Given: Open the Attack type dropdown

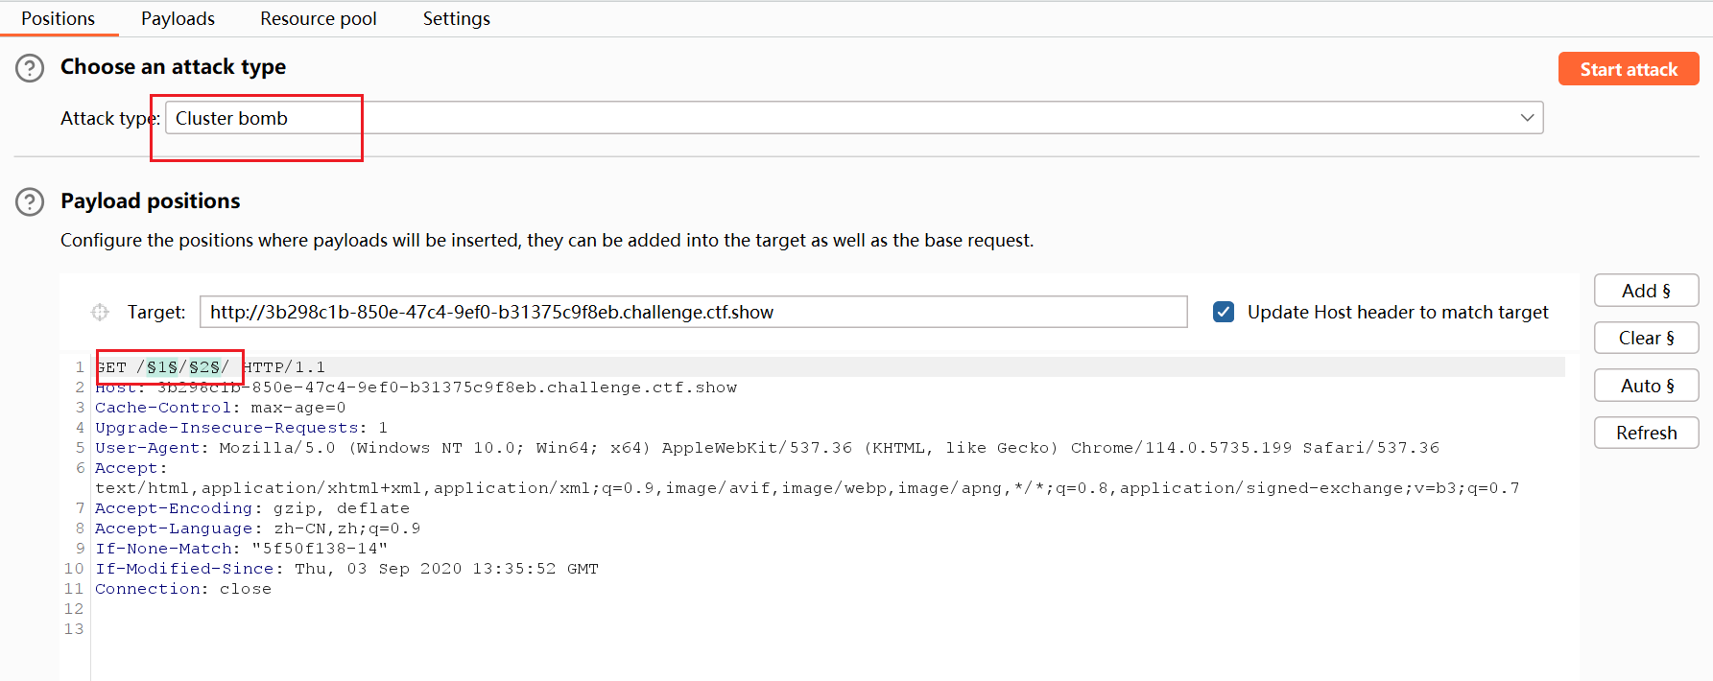Looking at the screenshot, I should click(853, 118).
